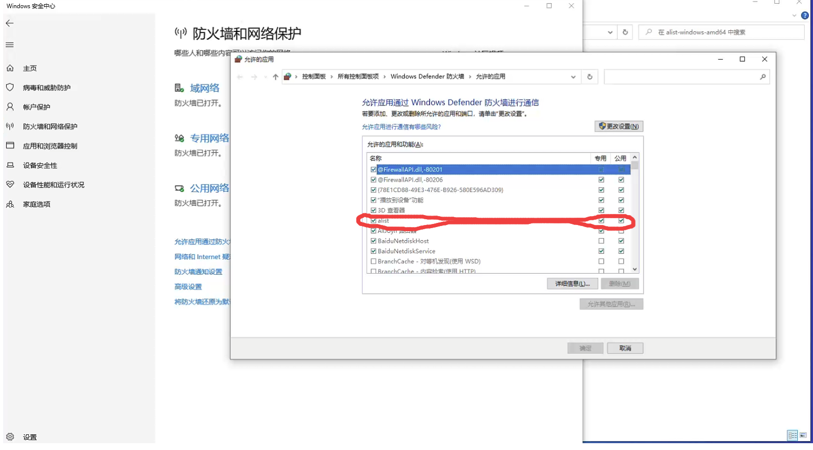Click the 详细信息(L)... button

572,284
